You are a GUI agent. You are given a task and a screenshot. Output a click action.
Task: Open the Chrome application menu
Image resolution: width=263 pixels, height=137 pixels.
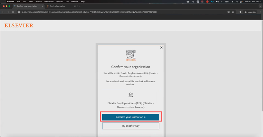tap(11, 1)
